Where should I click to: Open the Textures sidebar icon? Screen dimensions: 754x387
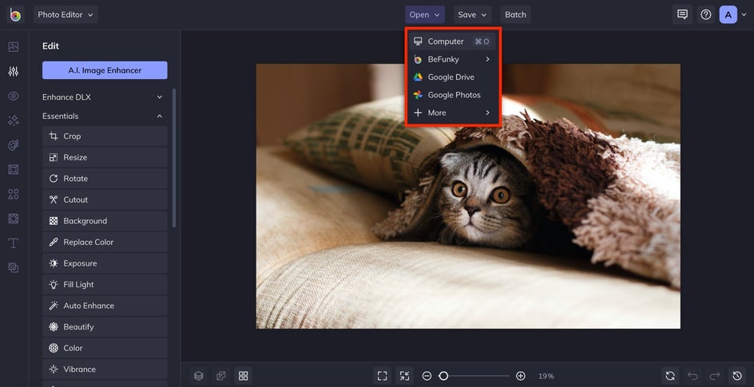pyautogui.click(x=14, y=267)
